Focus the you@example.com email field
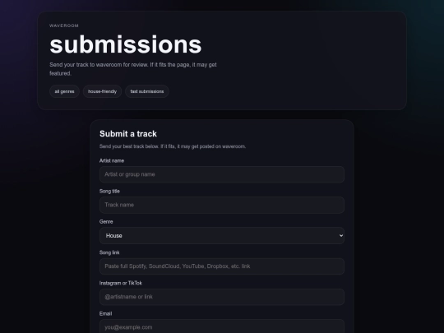Screen dimensions: 444x333 coord(222,326)
